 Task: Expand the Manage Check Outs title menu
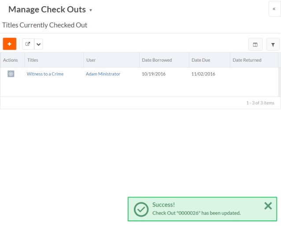(x=91, y=10)
